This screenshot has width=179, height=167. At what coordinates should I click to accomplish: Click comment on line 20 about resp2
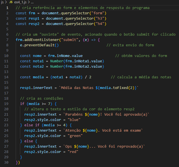[79, 109]
